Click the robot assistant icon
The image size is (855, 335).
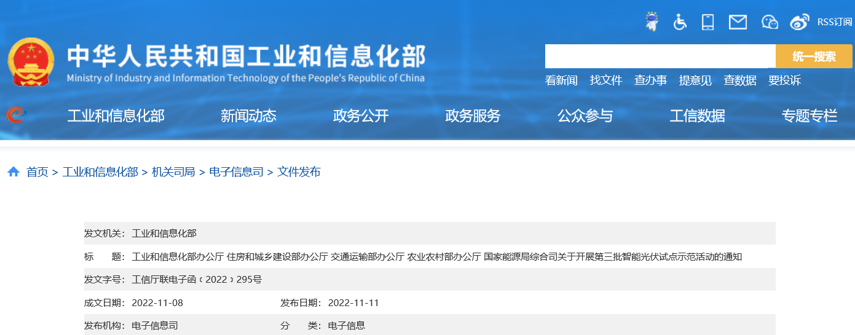[651, 22]
